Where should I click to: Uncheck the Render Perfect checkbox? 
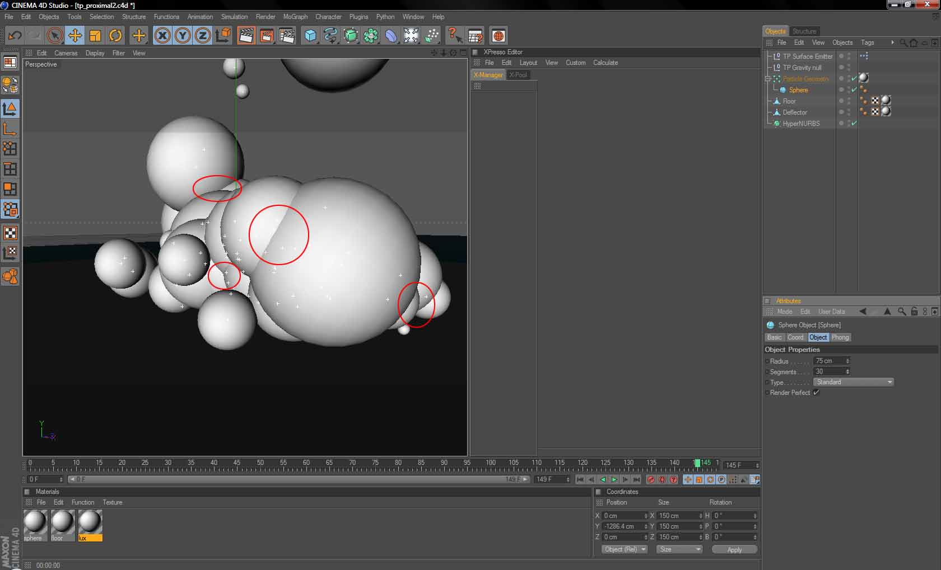tap(816, 393)
